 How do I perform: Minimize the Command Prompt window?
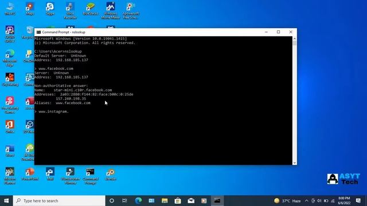click(266, 32)
